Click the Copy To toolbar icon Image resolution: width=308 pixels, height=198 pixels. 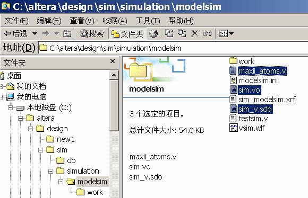pos(182,33)
